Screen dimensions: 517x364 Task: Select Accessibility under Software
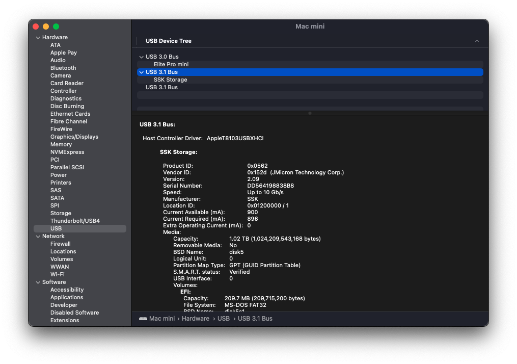click(67, 290)
